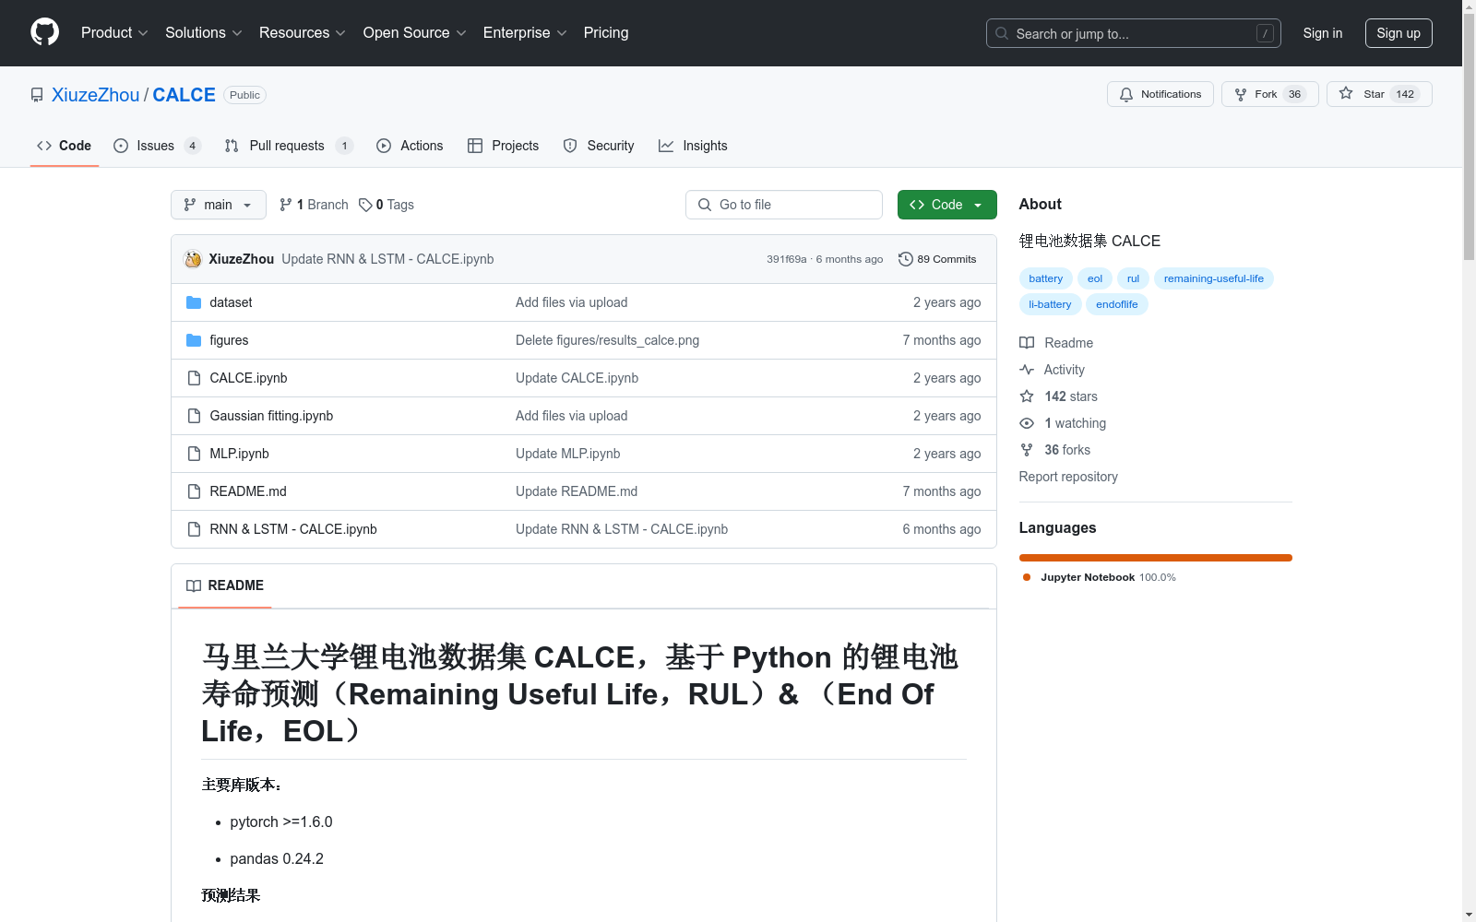Open the rul topic tag

click(x=1133, y=278)
